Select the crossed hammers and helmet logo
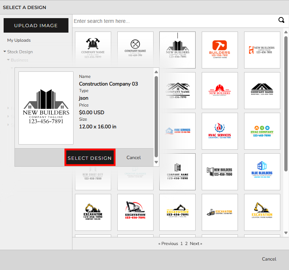This screenshot has height=270, width=289. click(93, 50)
